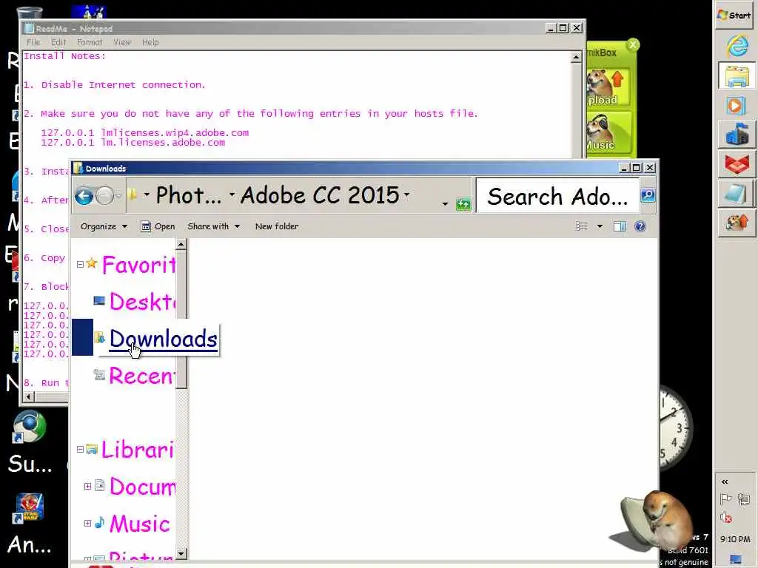Click the Action Center flag icon
This screenshot has height=568, width=758.
(x=725, y=499)
